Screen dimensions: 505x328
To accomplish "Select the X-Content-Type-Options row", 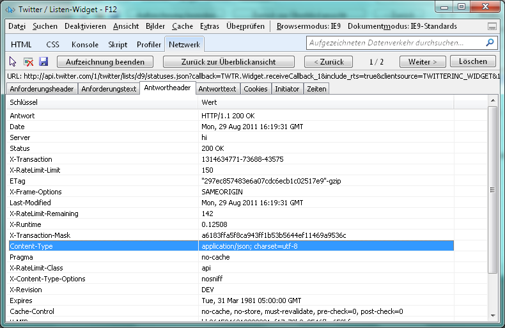I will [231, 279].
